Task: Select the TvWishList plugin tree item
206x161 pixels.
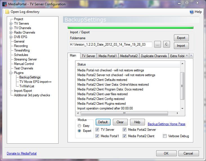Action: tap(27, 86)
